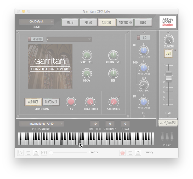Open the 00_Default preset dropdown
The height and width of the screenshot is (179, 193).
point(37,22)
